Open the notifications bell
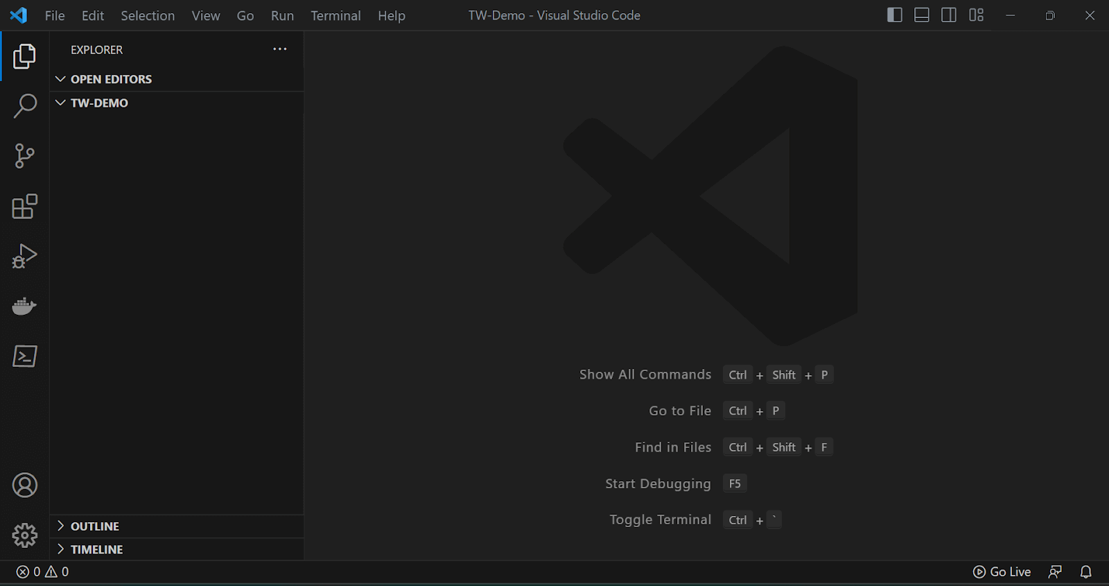 click(1086, 572)
